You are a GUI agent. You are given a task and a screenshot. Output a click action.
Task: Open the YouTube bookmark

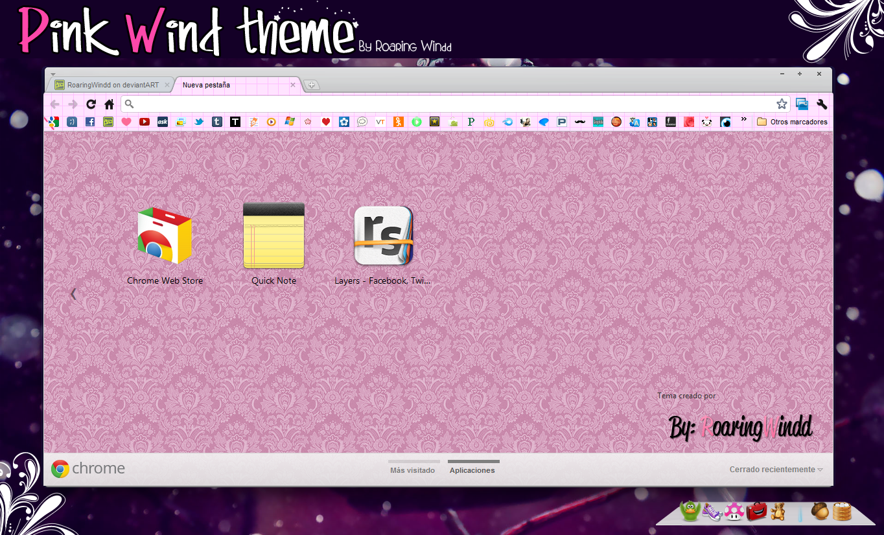point(145,121)
